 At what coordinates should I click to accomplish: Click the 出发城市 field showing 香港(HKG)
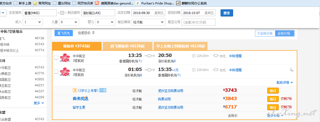40,13
